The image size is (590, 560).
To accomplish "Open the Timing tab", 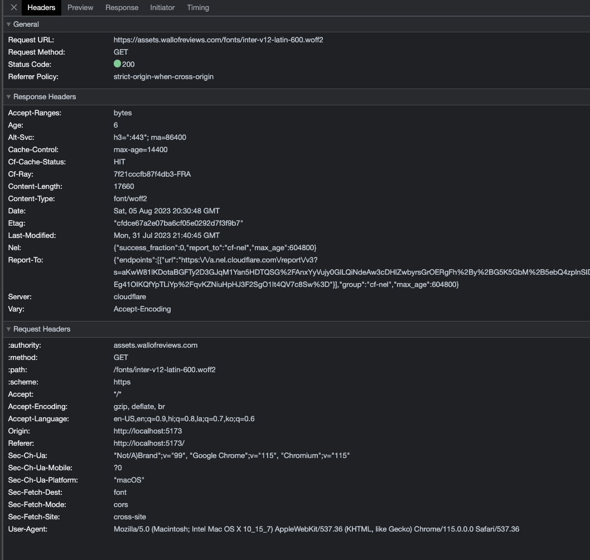I will 199,7.
